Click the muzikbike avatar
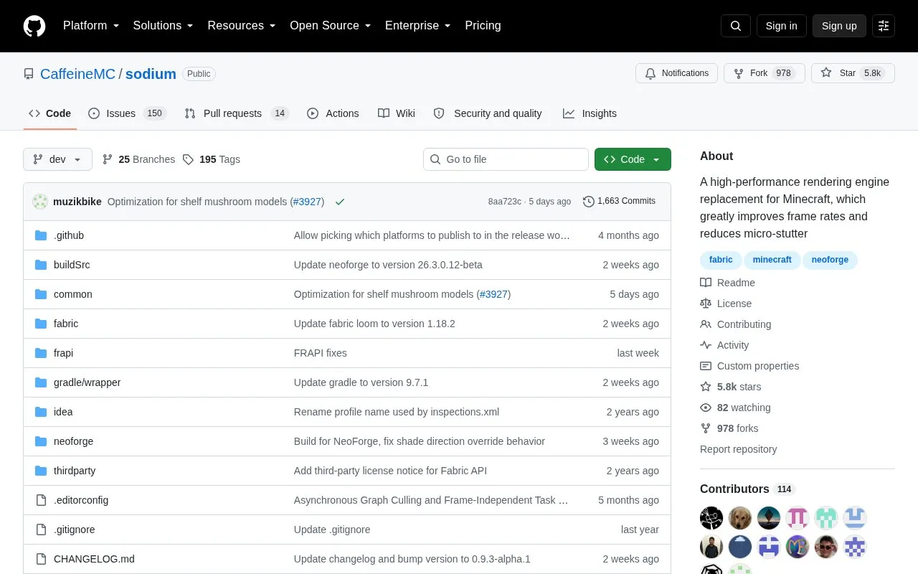This screenshot has width=918, height=574. tap(40, 202)
